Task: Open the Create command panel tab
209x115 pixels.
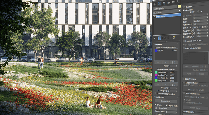Action: coord(154,4)
